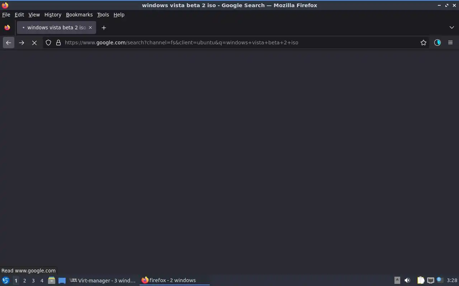Open the taskbar start menu icon

[x=6, y=280]
